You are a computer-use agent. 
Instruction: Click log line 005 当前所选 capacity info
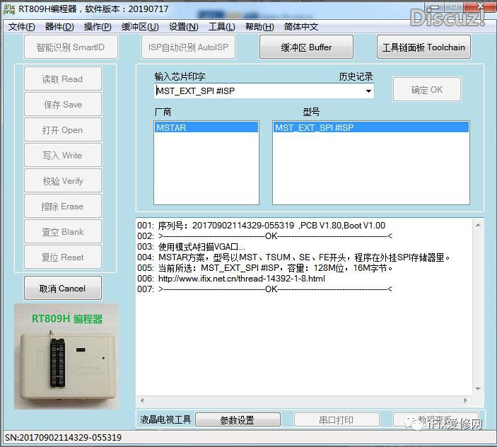[265, 268]
